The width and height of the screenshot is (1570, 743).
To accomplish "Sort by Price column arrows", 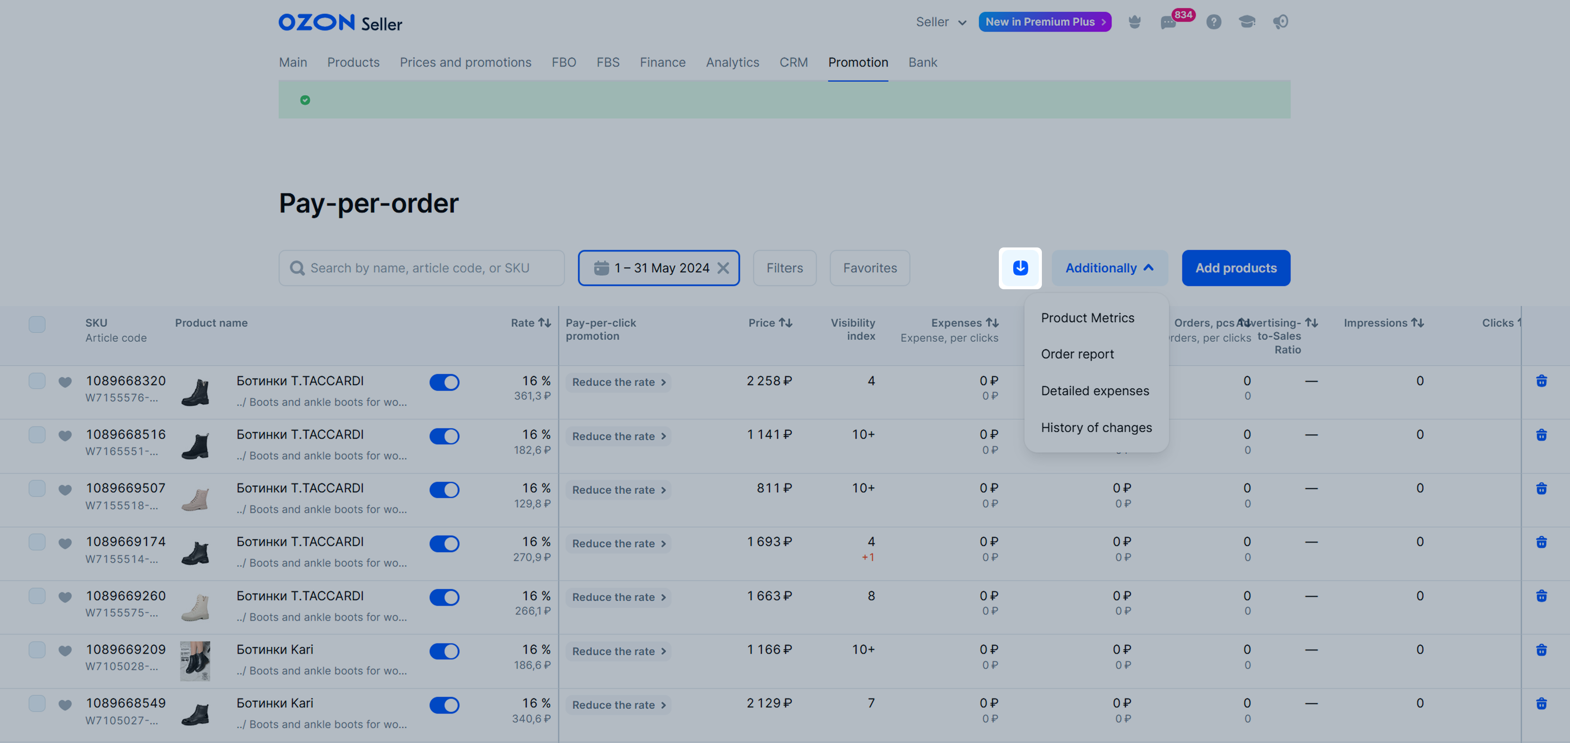I will [786, 323].
